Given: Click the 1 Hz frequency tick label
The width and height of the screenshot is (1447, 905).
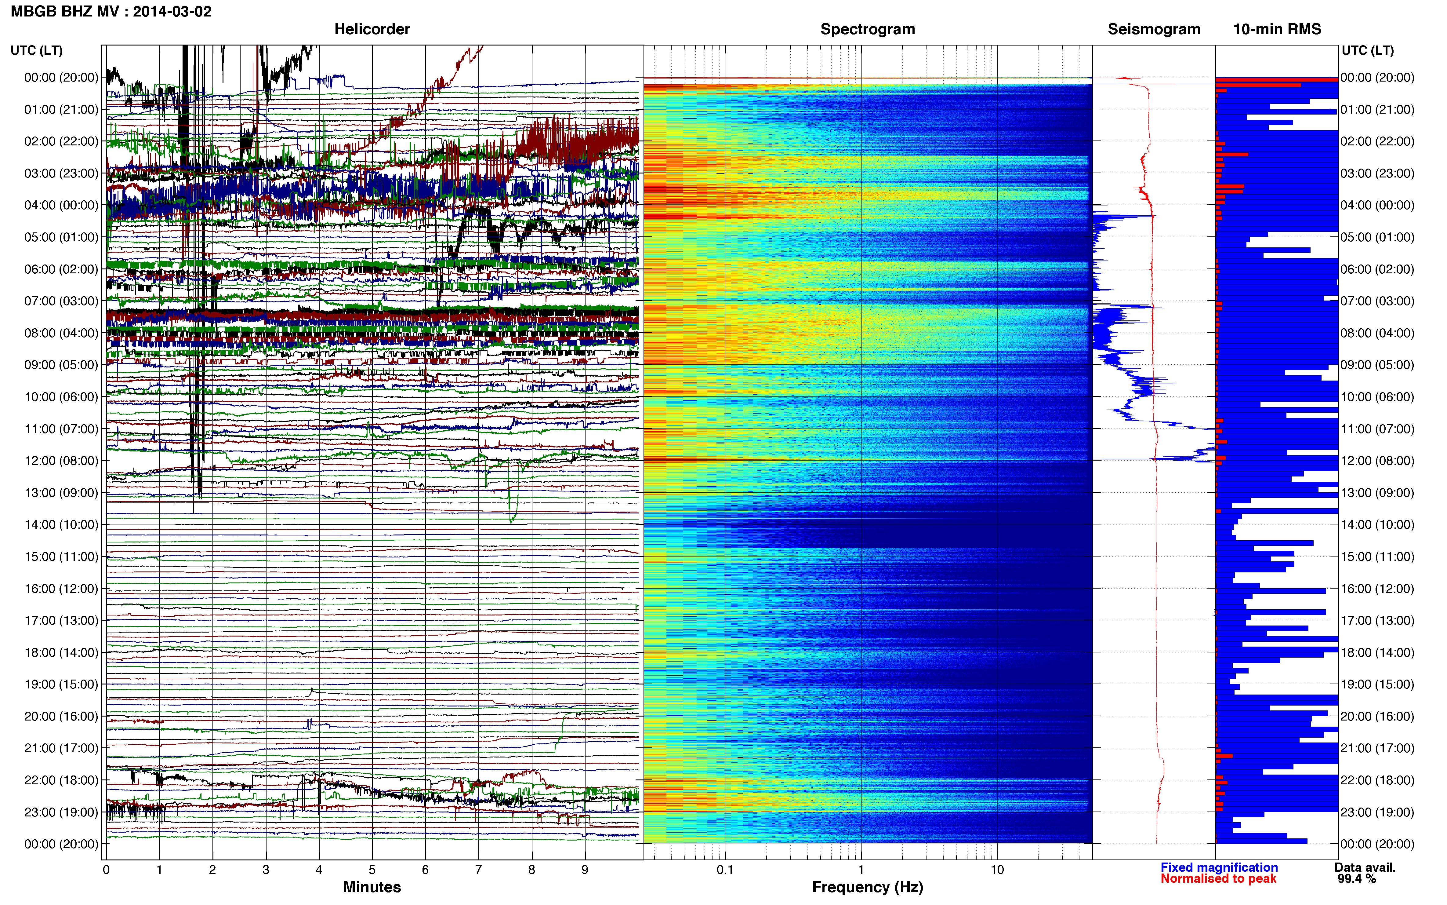Looking at the screenshot, I should coord(861,870).
